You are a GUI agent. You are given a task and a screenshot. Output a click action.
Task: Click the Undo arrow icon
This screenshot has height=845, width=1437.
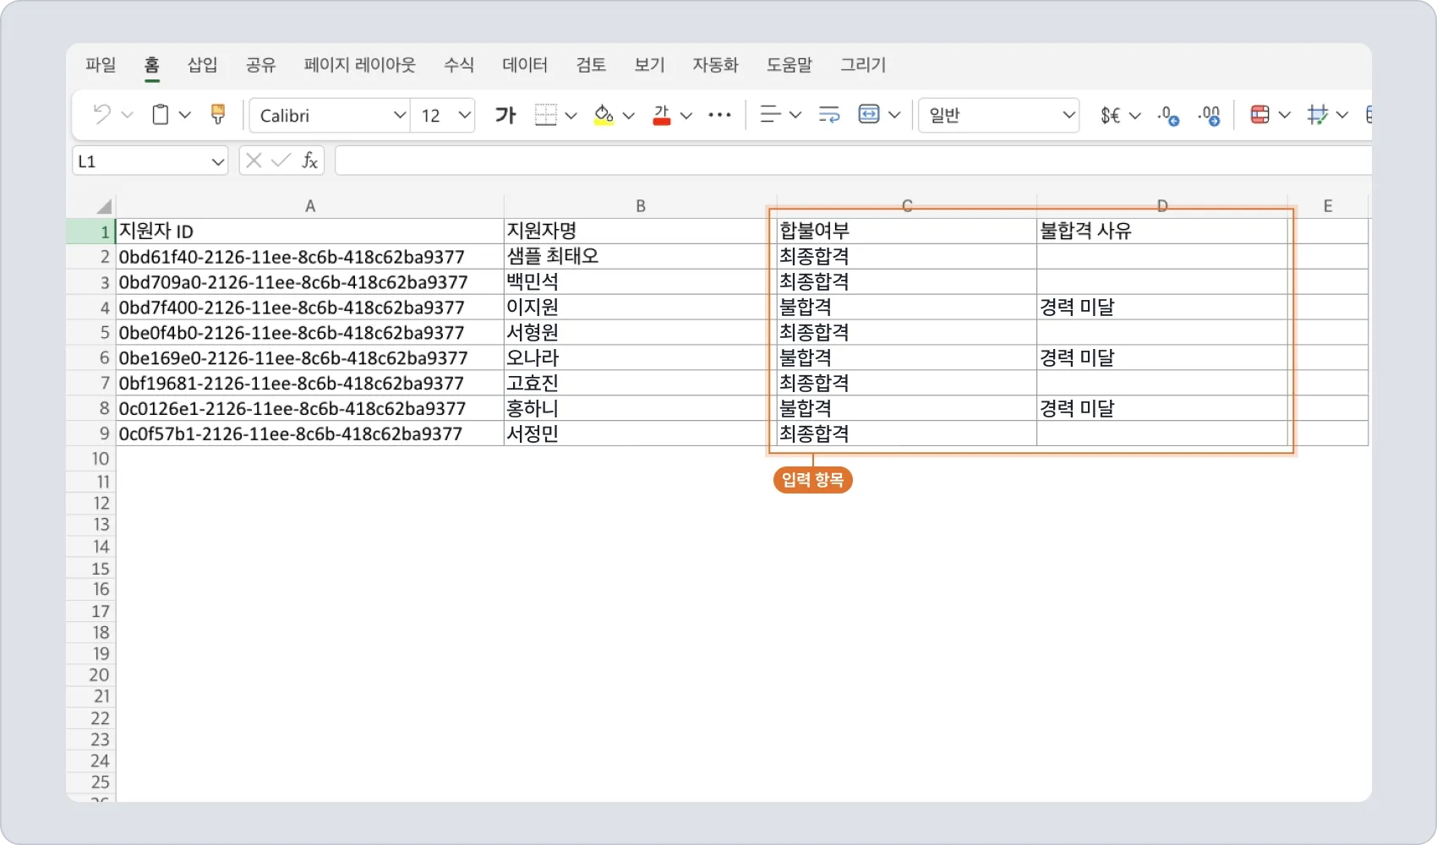coord(101,115)
